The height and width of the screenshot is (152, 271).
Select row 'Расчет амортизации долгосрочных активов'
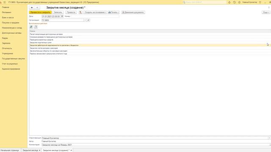150,34
